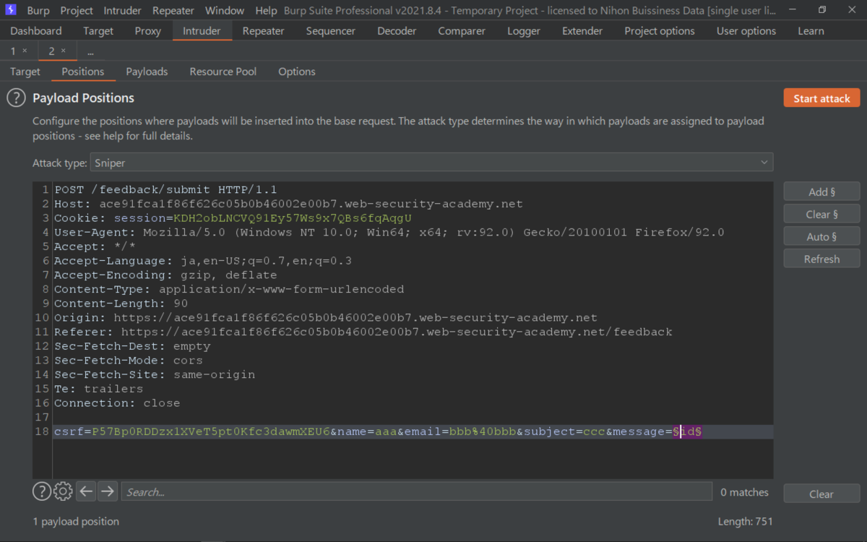This screenshot has height=542, width=867.
Task: Open the Resource Pool sub-tab
Action: tap(223, 72)
